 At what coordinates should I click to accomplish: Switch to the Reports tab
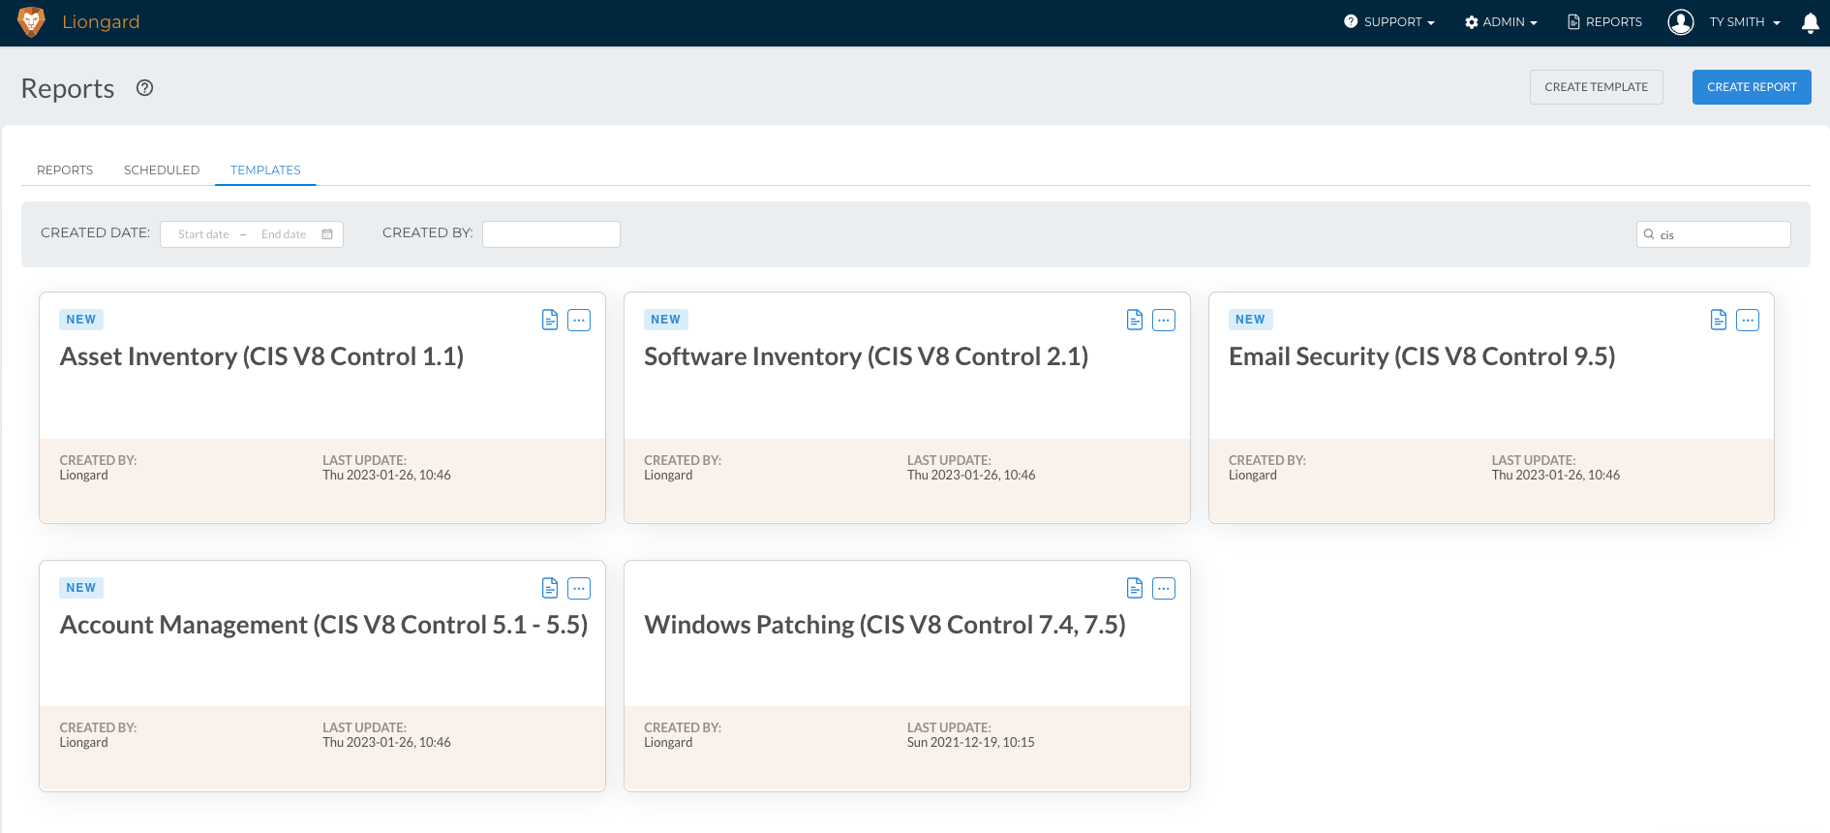pos(65,170)
